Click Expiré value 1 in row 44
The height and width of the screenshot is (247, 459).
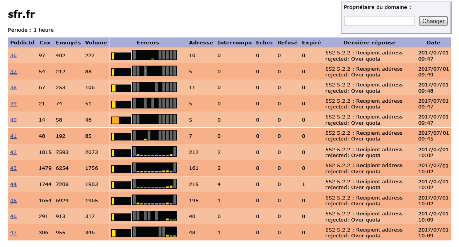(304, 184)
